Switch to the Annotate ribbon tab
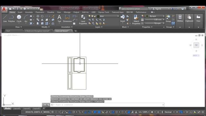 pyautogui.click(x=29, y=12)
